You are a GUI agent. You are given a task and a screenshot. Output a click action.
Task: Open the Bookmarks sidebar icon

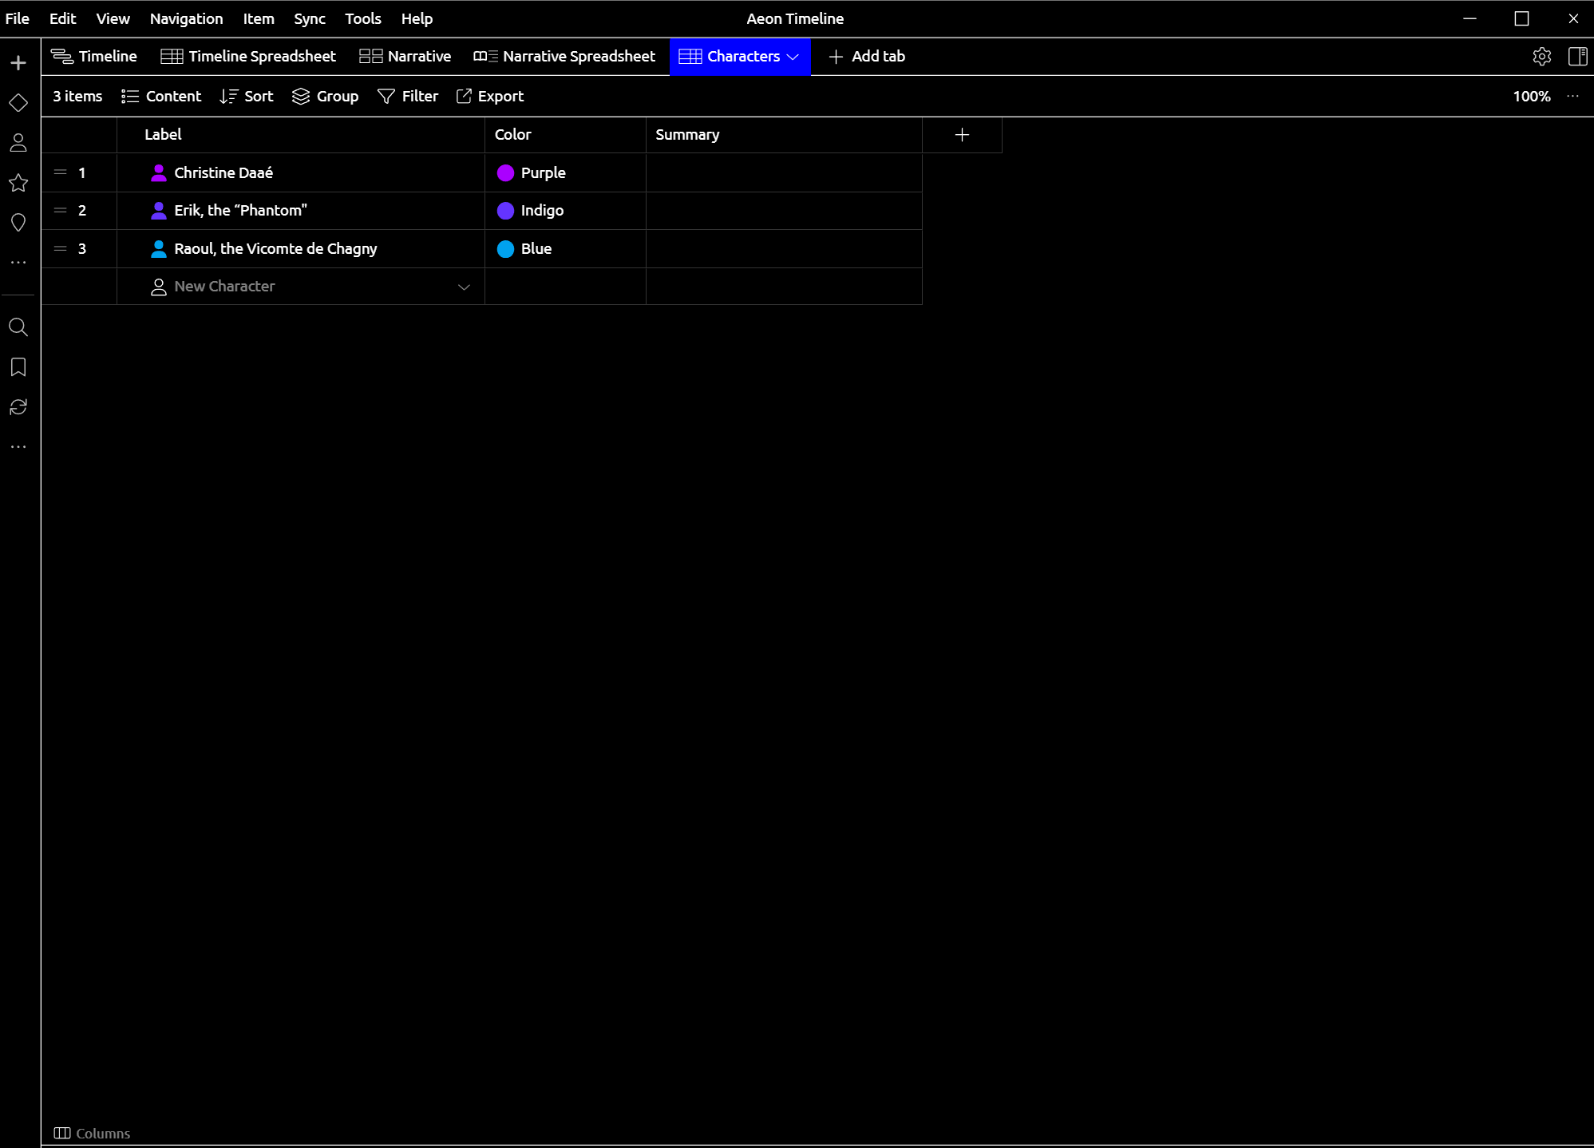coord(18,367)
